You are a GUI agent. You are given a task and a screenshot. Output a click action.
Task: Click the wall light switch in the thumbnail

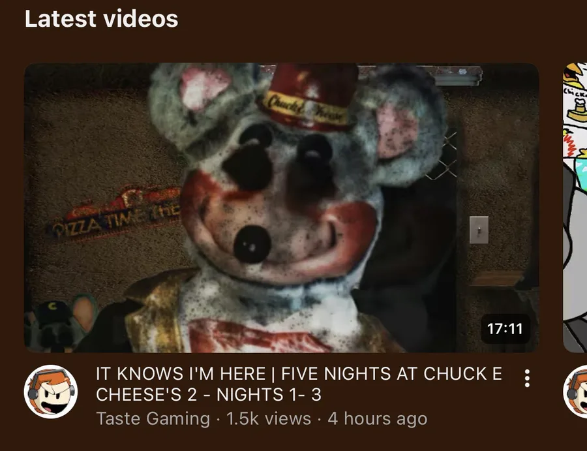click(479, 230)
